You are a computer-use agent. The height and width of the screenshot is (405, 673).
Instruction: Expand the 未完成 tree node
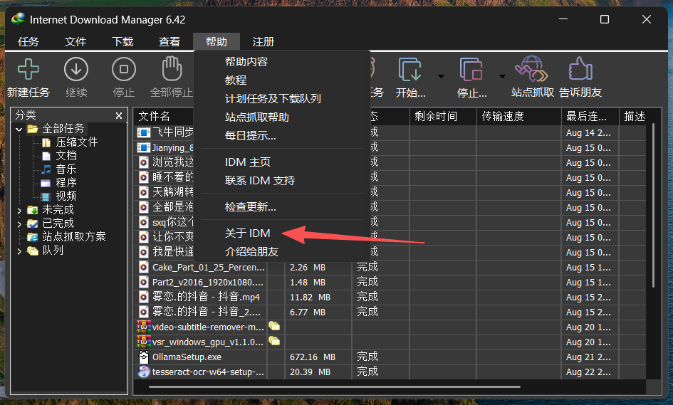(19, 210)
